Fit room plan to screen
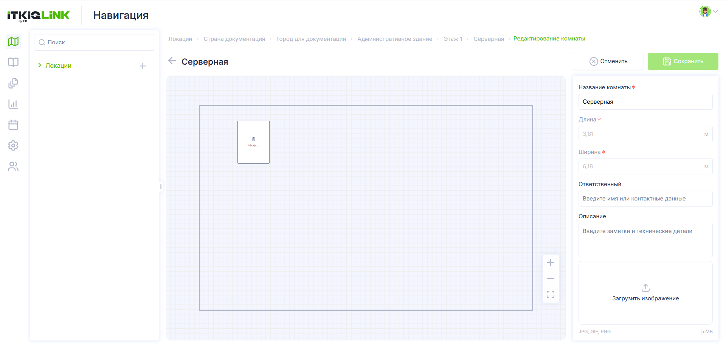The image size is (726, 348). coord(551,294)
